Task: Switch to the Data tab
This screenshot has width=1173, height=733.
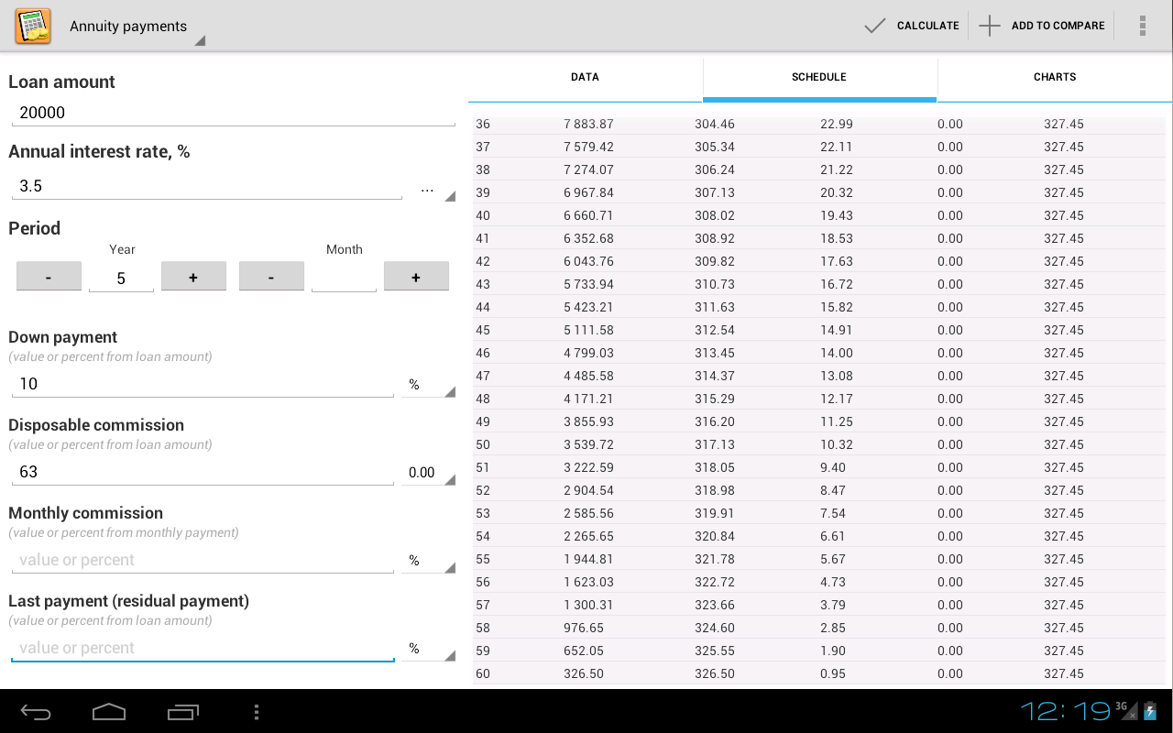Action: [585, 78]
